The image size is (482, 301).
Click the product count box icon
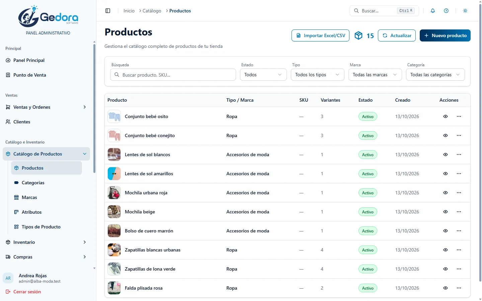358,35
